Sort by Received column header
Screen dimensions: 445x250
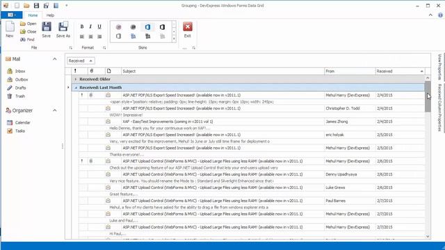[x=400, y=71]
